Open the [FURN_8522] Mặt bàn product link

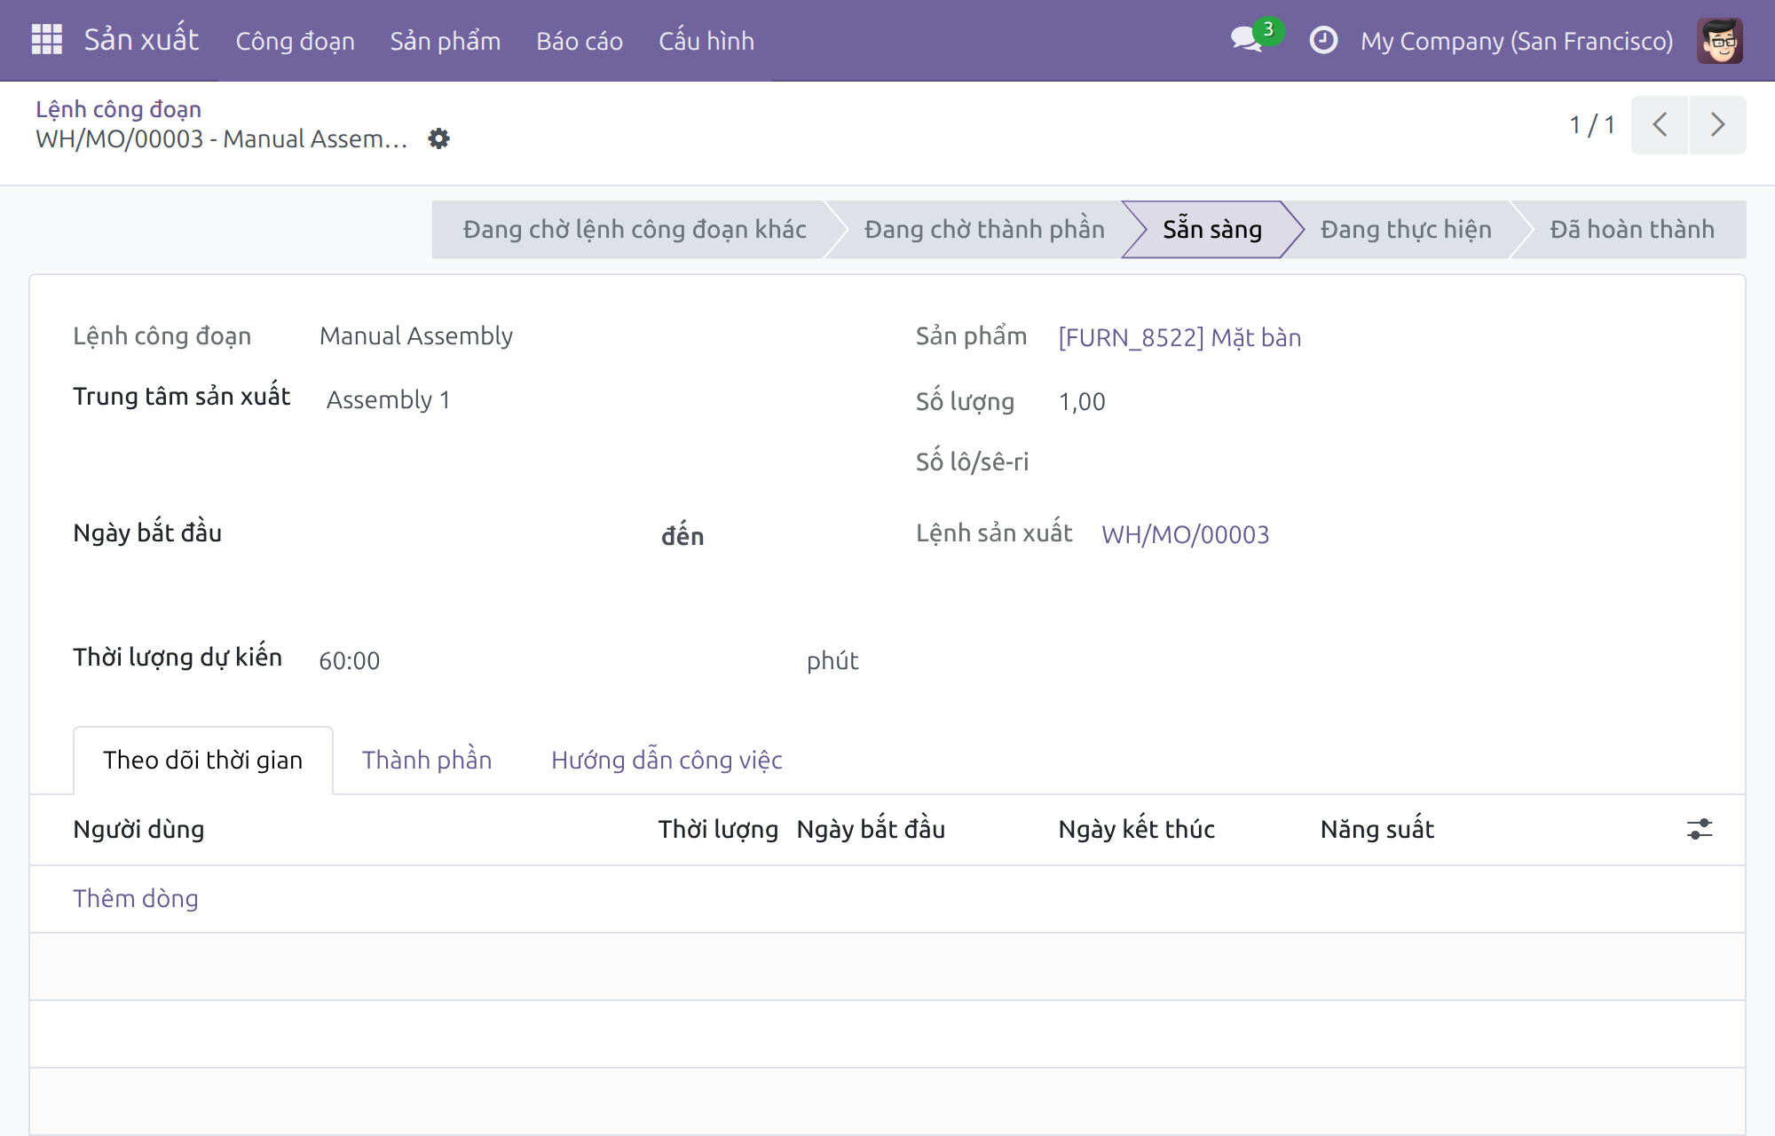pos(1179,337)
